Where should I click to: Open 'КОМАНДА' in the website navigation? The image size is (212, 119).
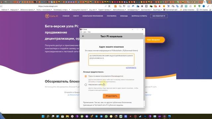pyautogui.click(x=124, y=16)
